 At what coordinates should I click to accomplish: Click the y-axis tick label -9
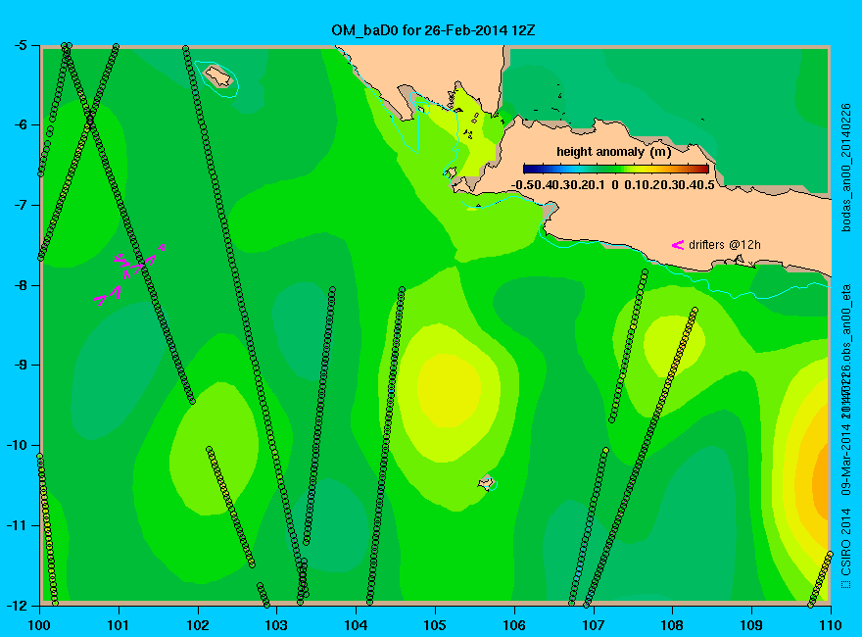click(19, 366)
